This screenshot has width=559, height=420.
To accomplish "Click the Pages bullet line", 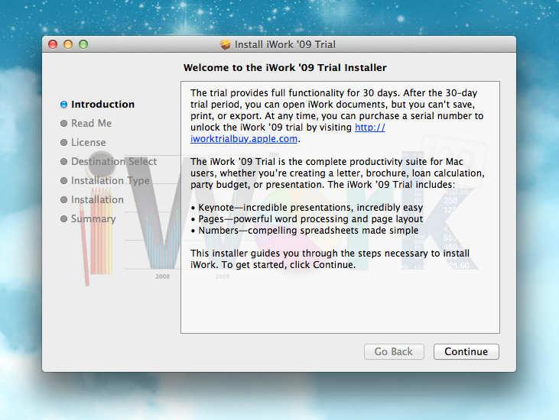I will (x=307, y=219).
